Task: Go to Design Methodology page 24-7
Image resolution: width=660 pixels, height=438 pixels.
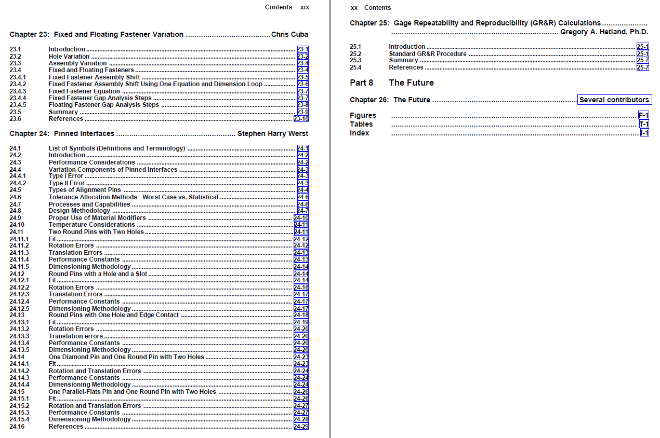Action: point(302,211)
